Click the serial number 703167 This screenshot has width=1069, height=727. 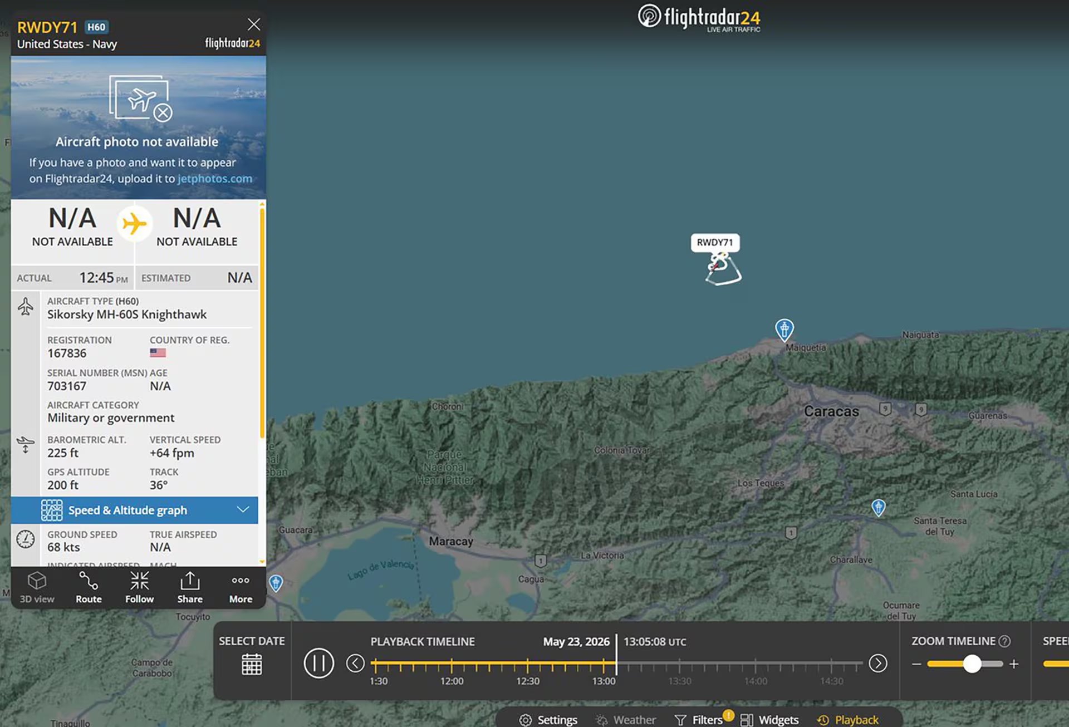tap(67, 386)
